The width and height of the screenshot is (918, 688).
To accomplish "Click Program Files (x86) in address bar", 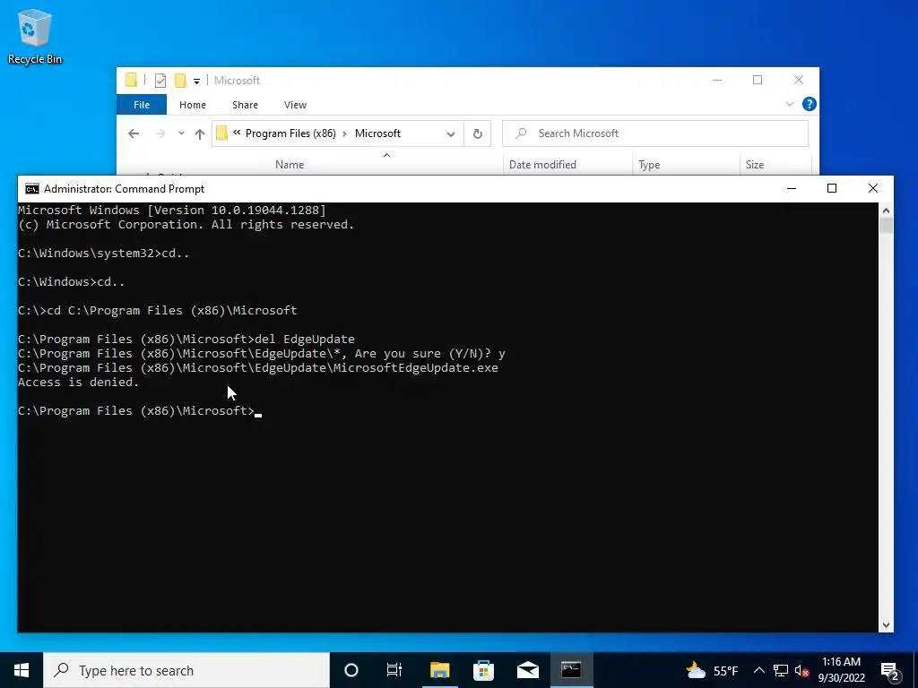I will tap(290, 133).
